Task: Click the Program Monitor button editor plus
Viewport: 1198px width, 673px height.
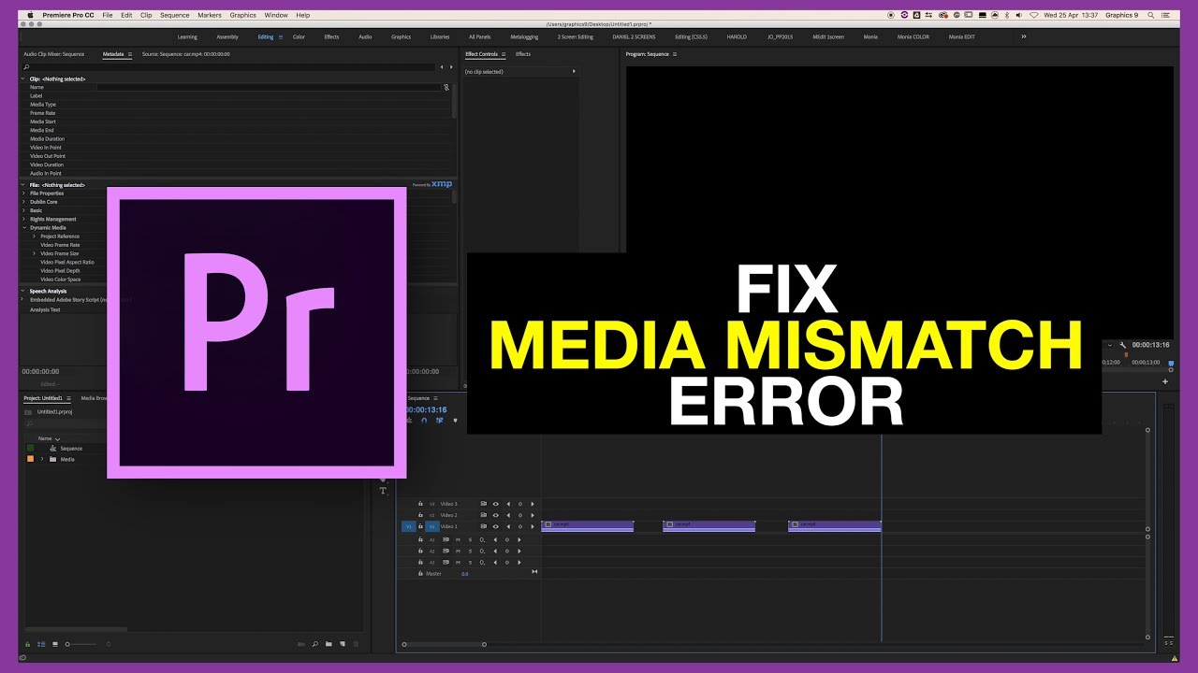Action: click(x=1165, y=381)
